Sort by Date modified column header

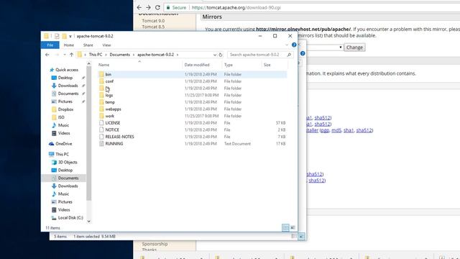tap(197, 65)
